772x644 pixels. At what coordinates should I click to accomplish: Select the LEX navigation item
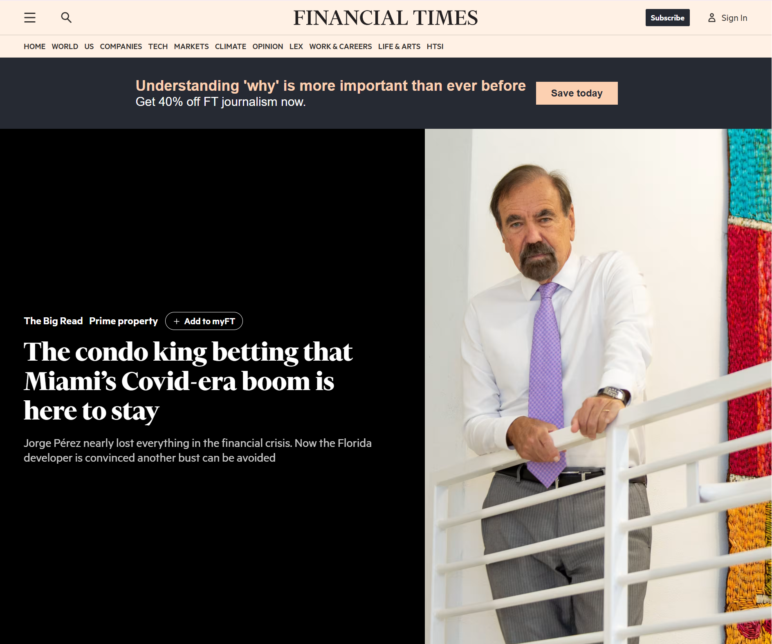(x=296, y=47)
